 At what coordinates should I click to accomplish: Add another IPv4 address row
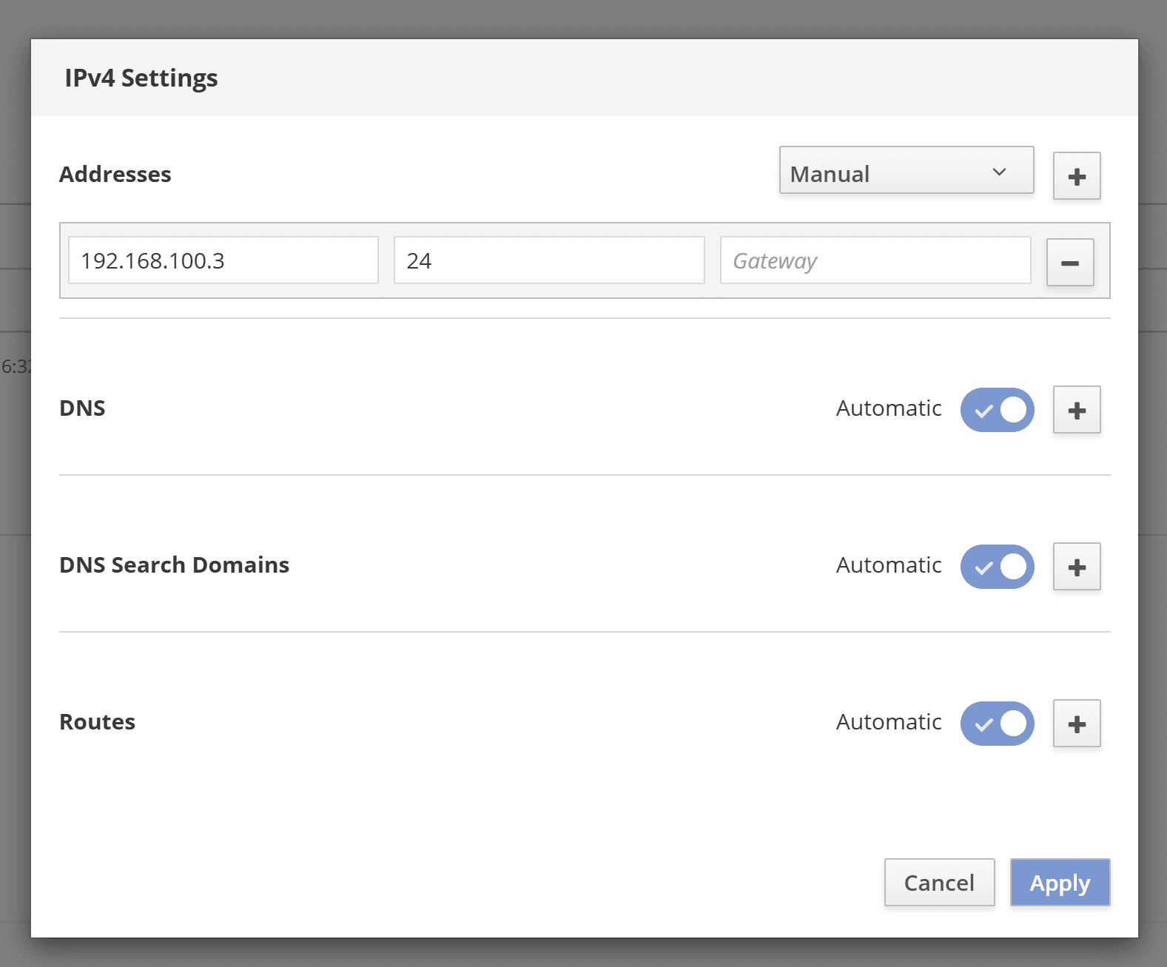[1077, 176]
